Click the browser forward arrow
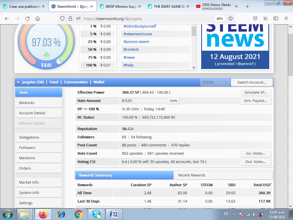This screenshot has width=293, height=220. pos(17,19)
